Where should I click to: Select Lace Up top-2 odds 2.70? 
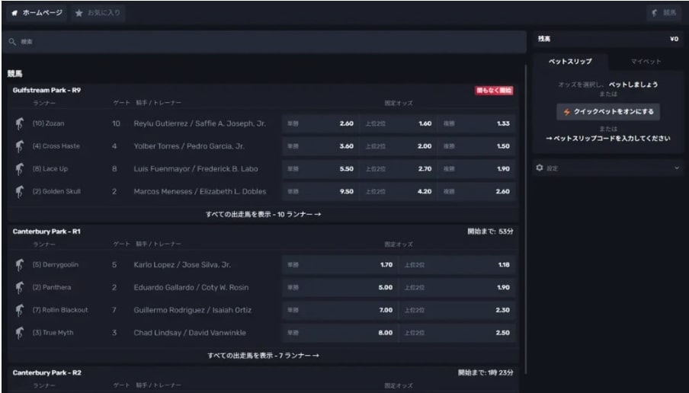[398, 169]
